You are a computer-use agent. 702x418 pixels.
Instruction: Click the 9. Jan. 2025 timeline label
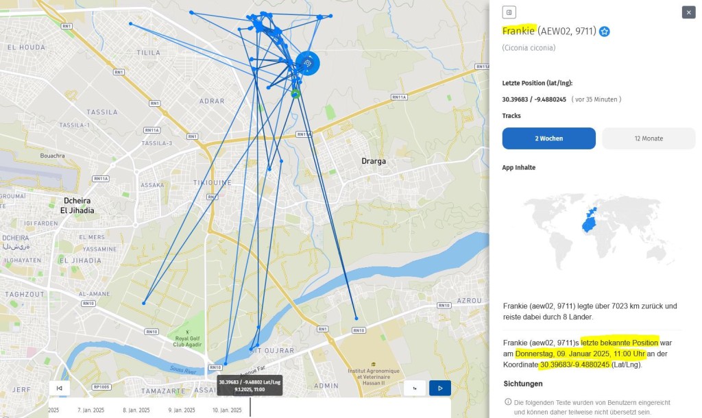180,410
